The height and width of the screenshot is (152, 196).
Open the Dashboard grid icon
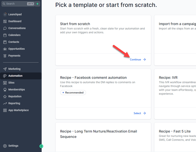[x=5, y=21]
